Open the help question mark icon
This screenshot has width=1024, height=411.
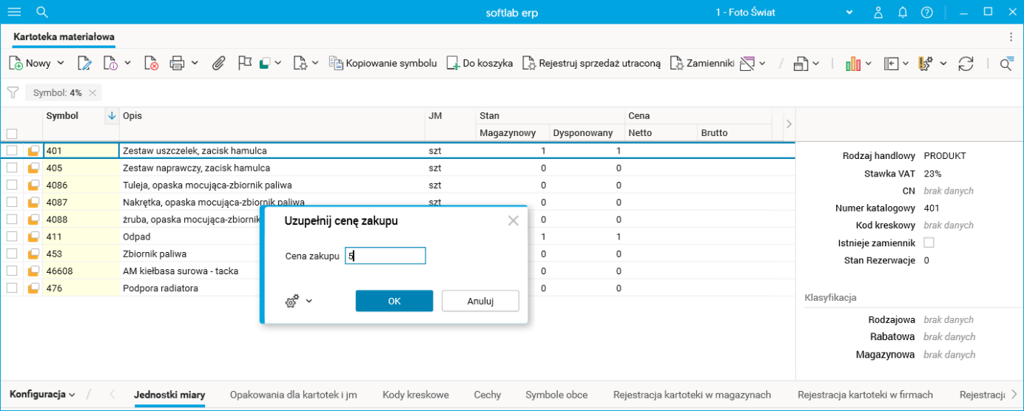coord(927,13)
